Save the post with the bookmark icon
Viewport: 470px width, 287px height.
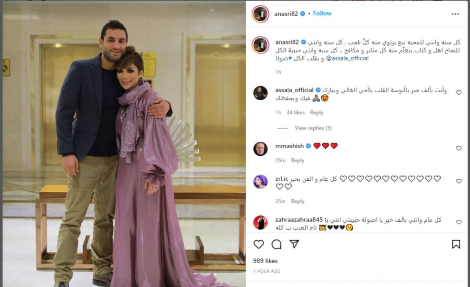pyautogui.click(x=456, y=245)
